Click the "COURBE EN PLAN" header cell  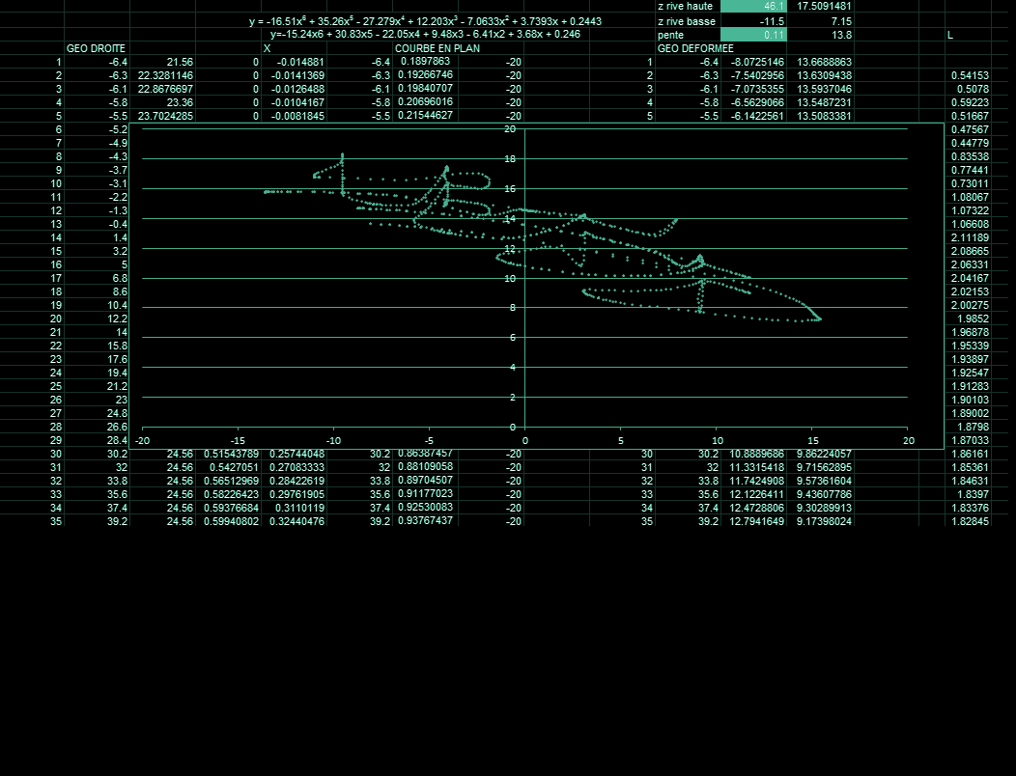point(437,48)
